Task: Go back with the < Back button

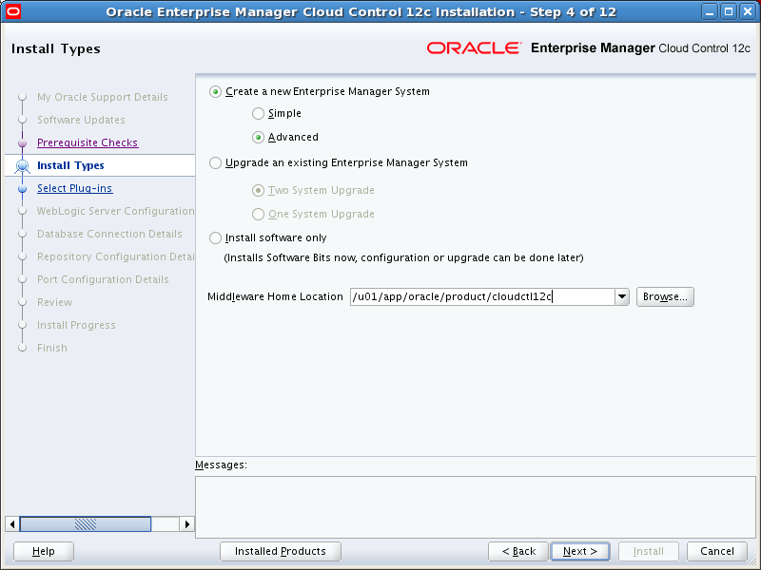Action: click(518, 551)
